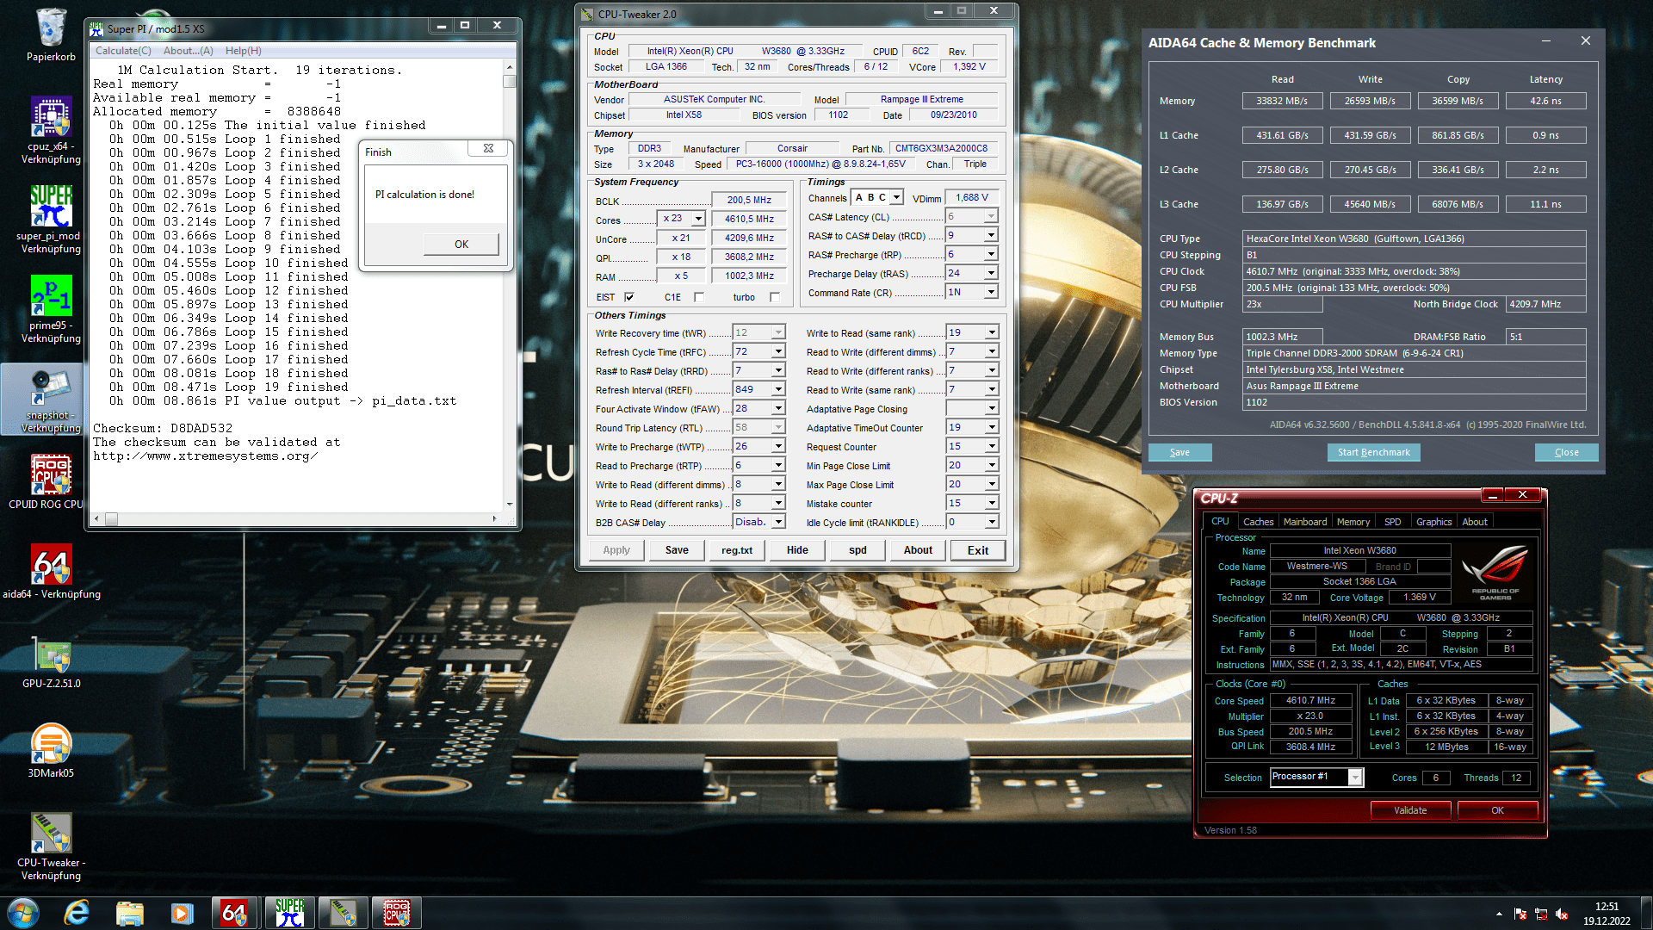Click the Exit button in CPU-Tweaker

pyautogui.click(x=978, y=550)
